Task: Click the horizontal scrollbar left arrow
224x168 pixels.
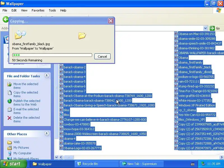Action: coord(61,157)
